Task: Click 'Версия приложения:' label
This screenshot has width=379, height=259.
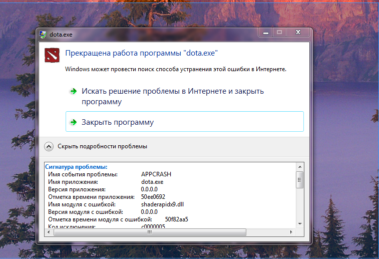Action: point(77,189)
